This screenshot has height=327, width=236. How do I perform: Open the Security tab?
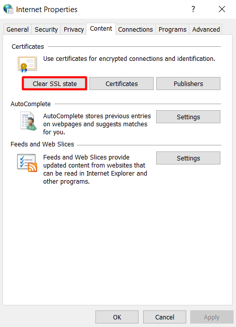tap(46, 29)
